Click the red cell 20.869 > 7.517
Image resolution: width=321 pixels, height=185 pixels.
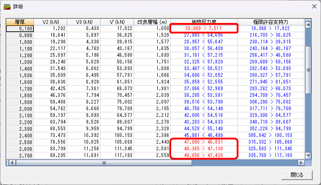tap(204, 28)
